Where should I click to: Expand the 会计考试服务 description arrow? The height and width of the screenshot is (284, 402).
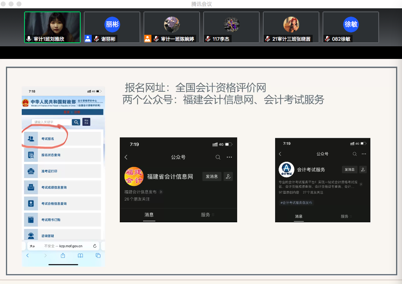click(x=361, y=184)
